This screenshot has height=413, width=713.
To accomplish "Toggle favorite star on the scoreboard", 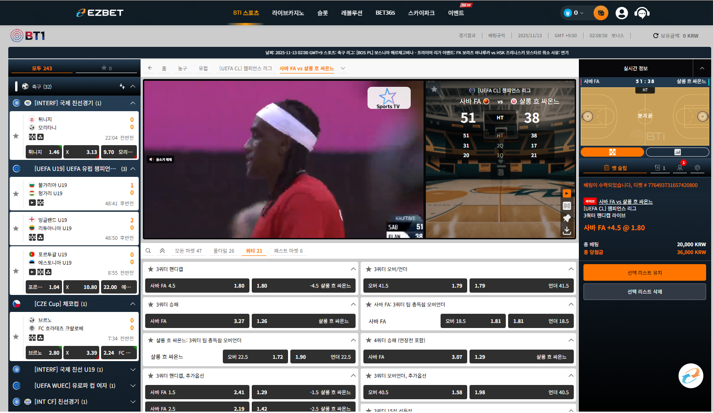I will (x=434, y=89).
